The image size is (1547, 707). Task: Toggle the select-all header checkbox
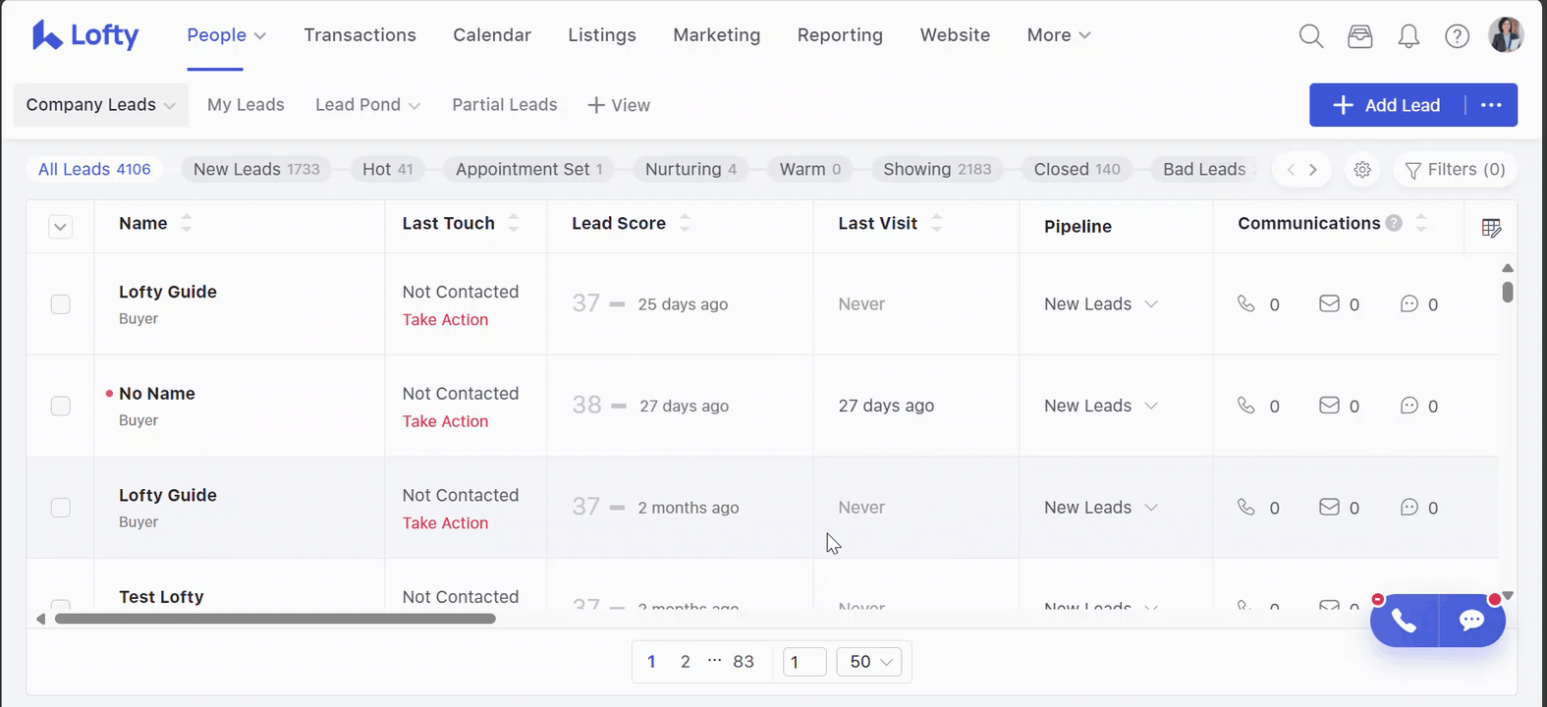(x=60, y=228)
